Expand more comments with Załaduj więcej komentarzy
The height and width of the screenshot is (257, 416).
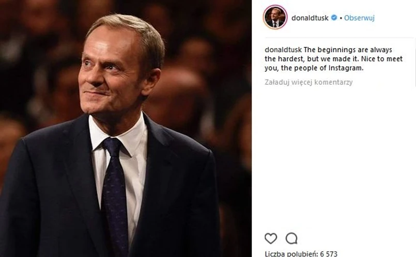coord(309,82)
